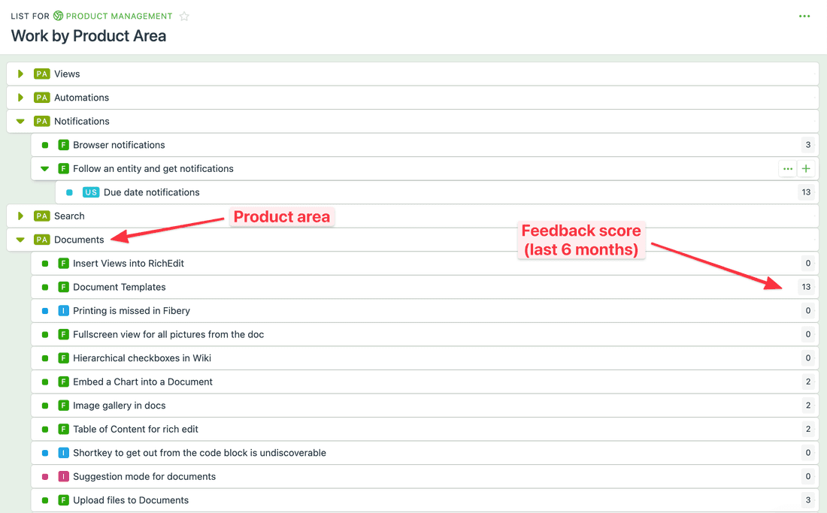Click the F badge on Document Templates
Viewport: 827px width, 513px height.
63,286
